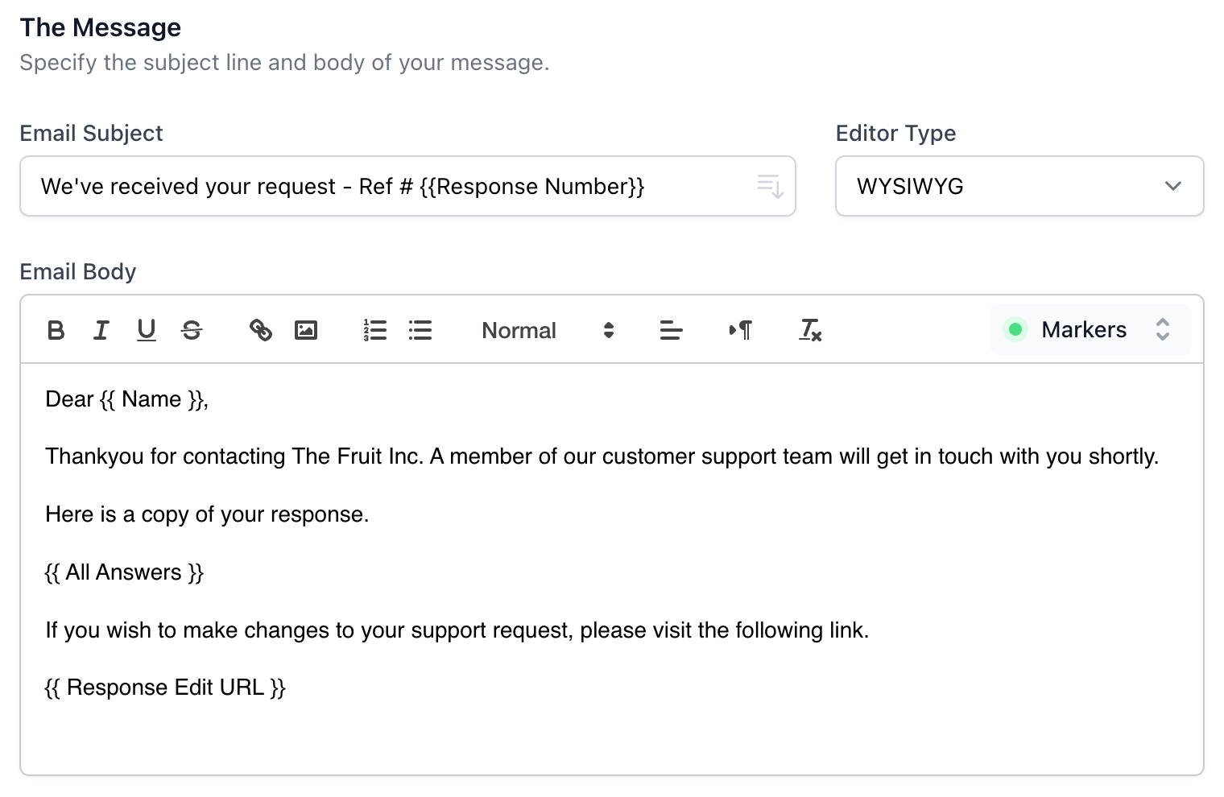This screenshot has width=1224, height=797.
Task: Toggle the bulleted list
Action: coord(420,330)
